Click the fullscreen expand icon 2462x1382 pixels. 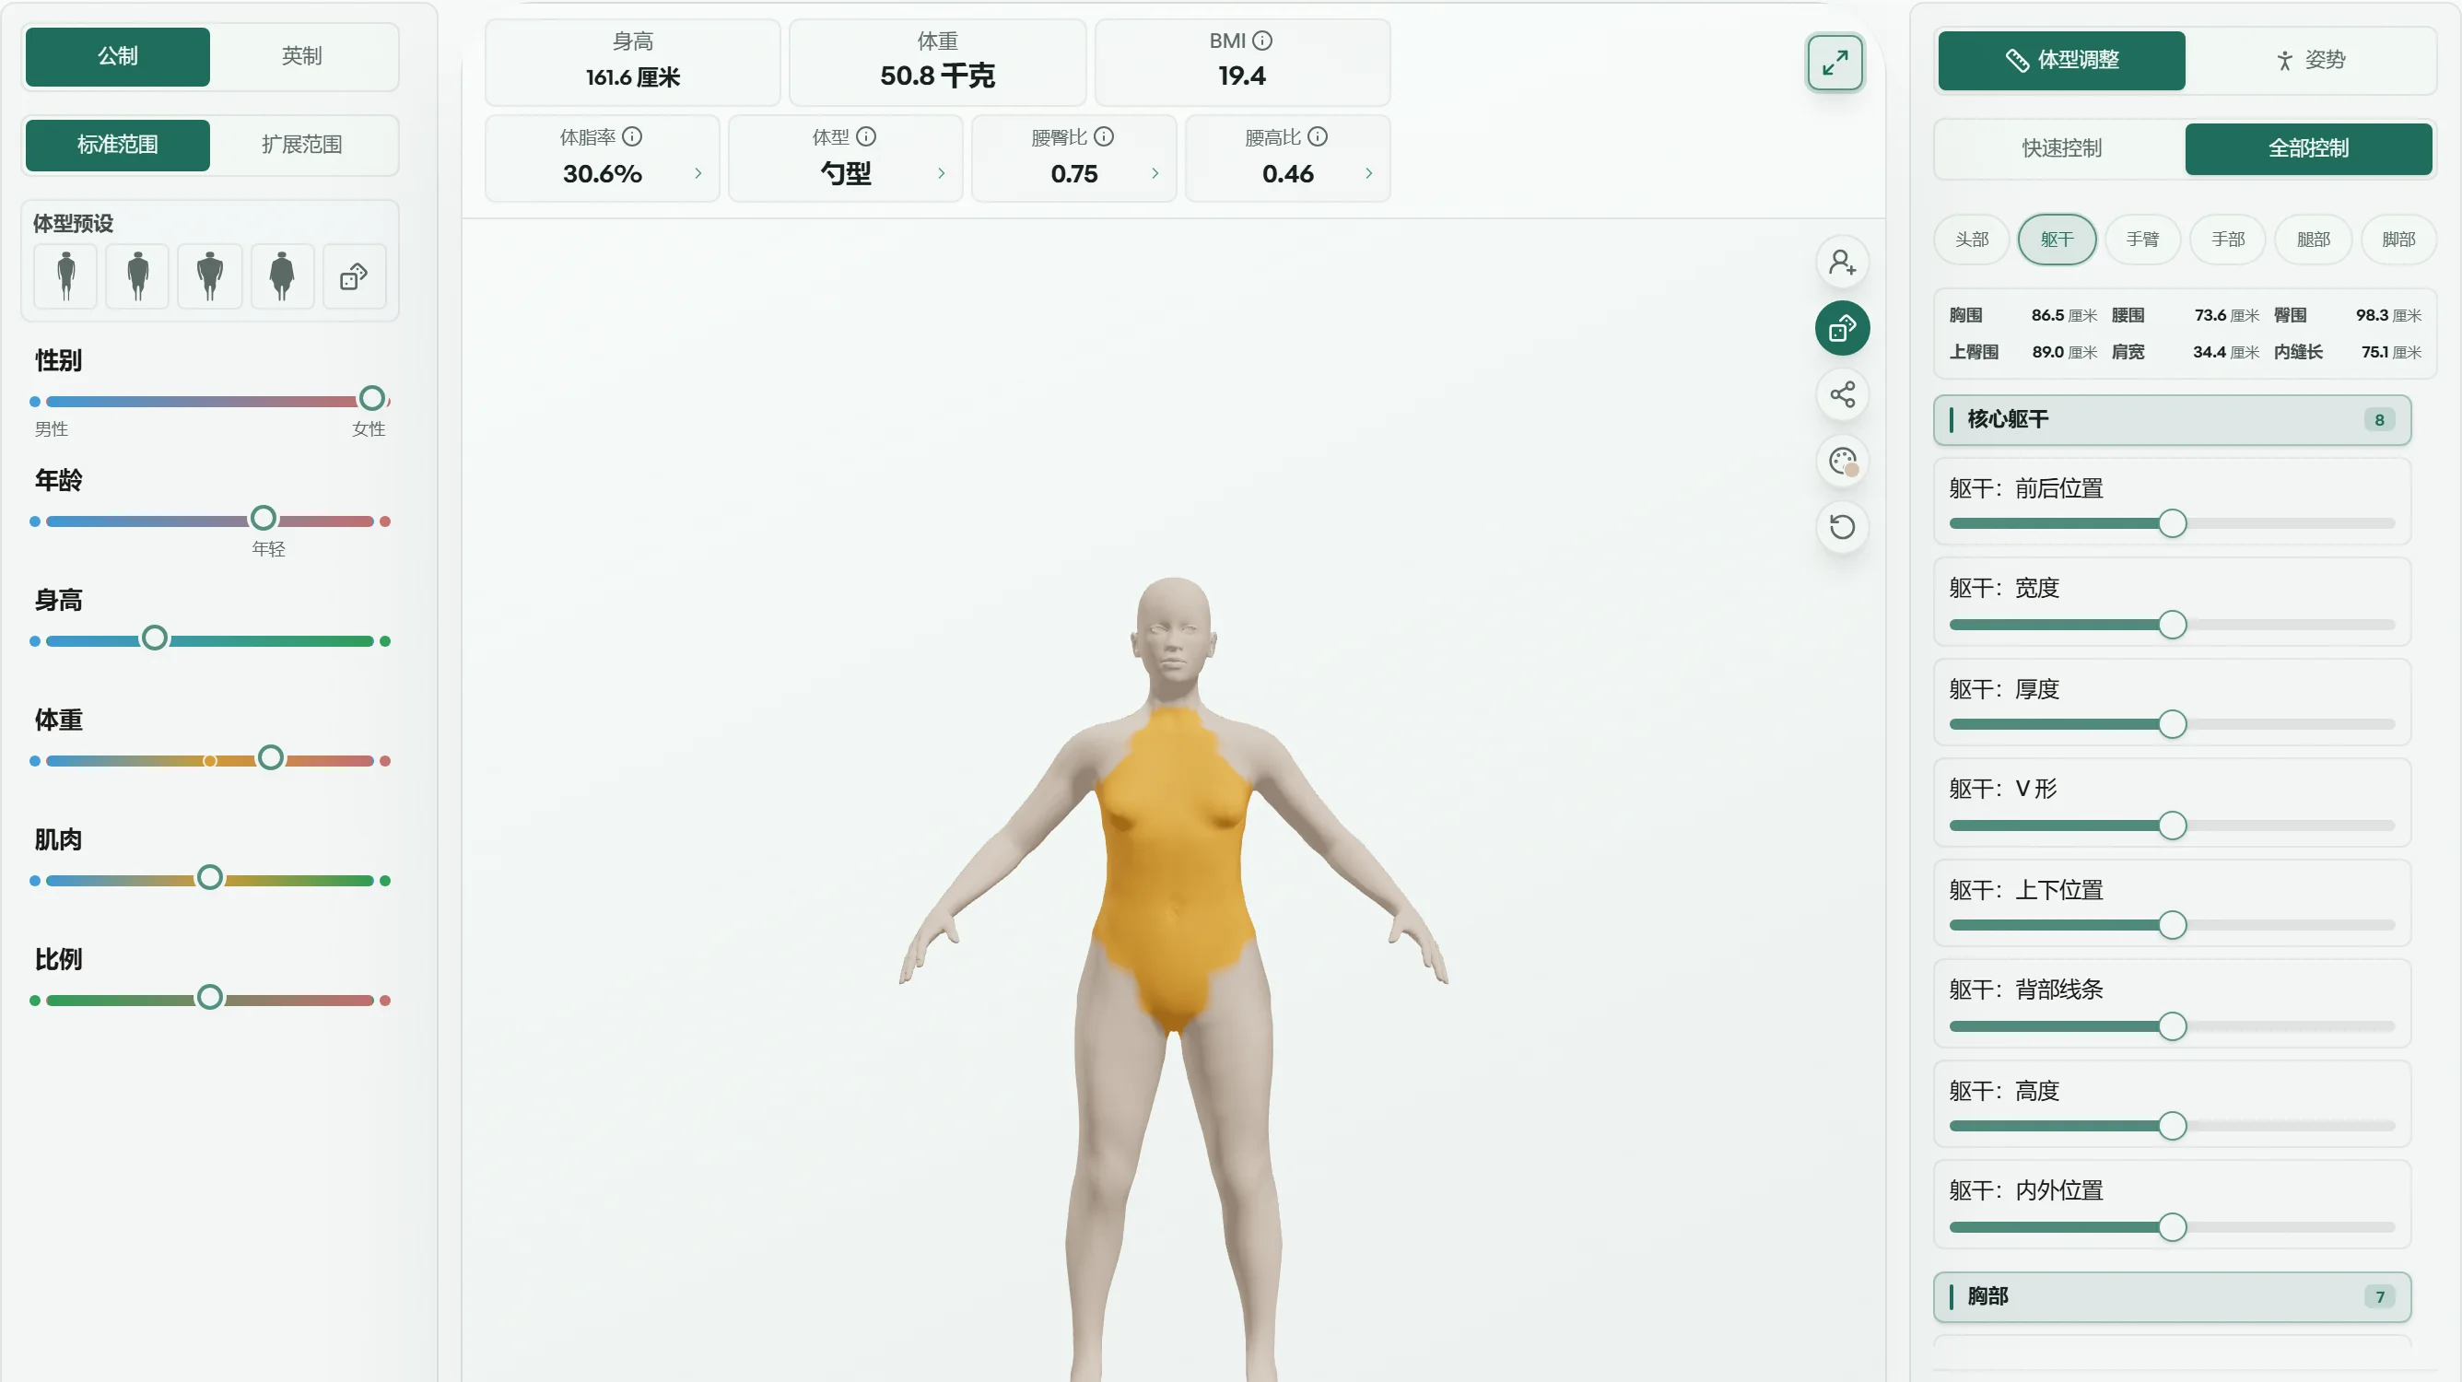1835,63
